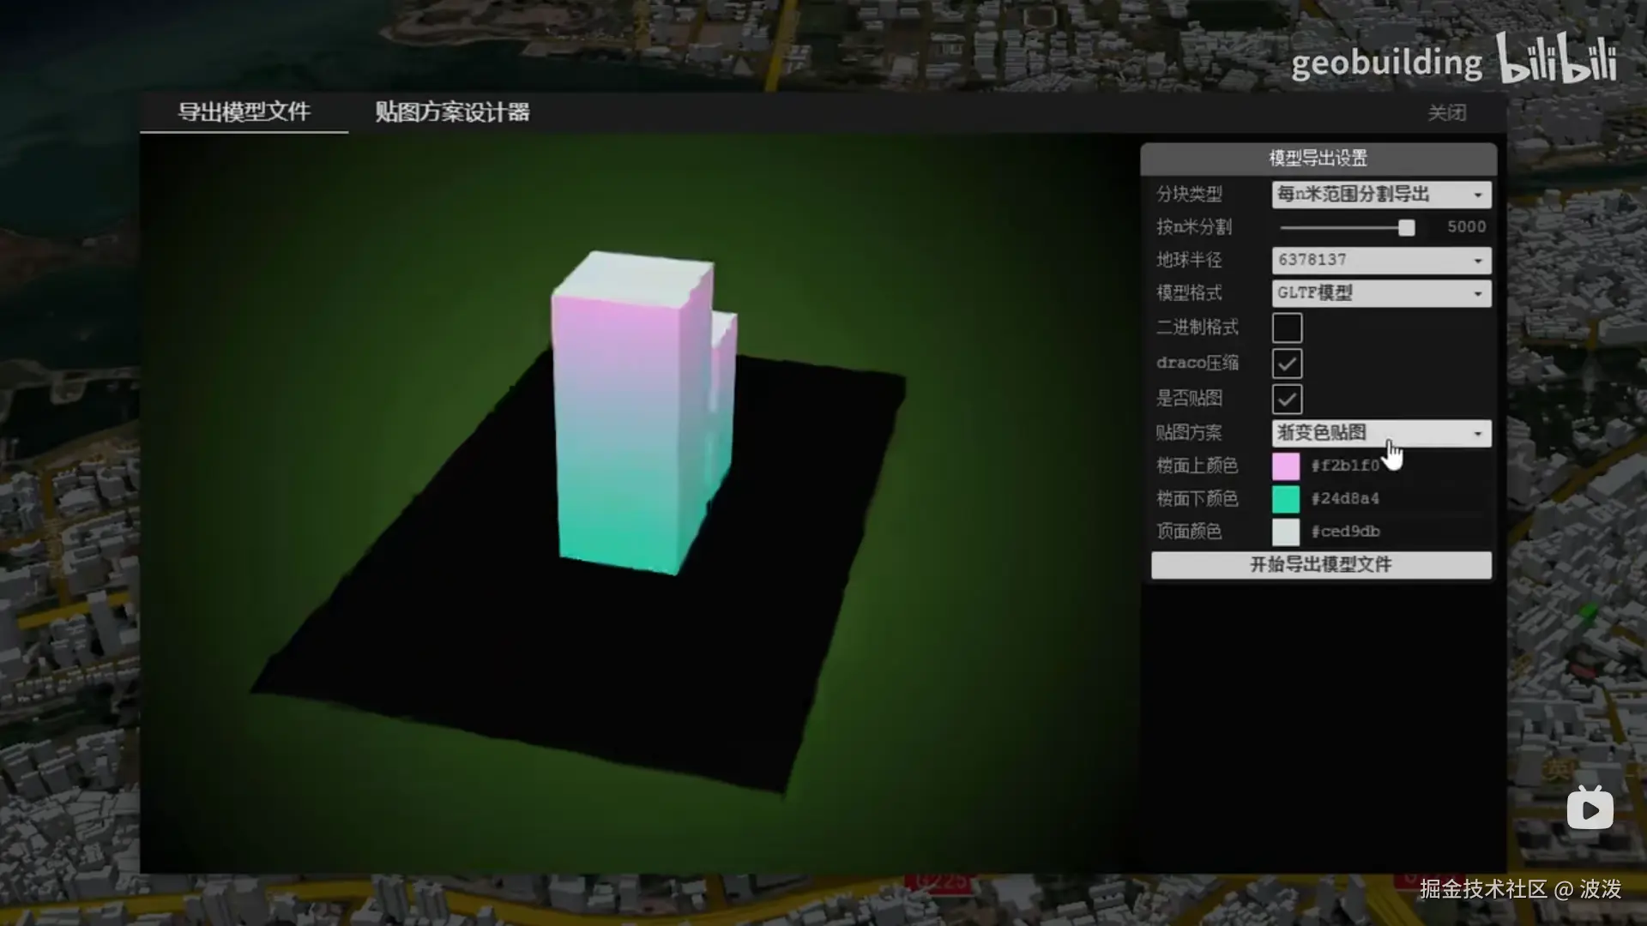Screen dimensions: 1647x926
Task: Click the #24d8a4 hex color field
Action: (x=1345, y=499)
